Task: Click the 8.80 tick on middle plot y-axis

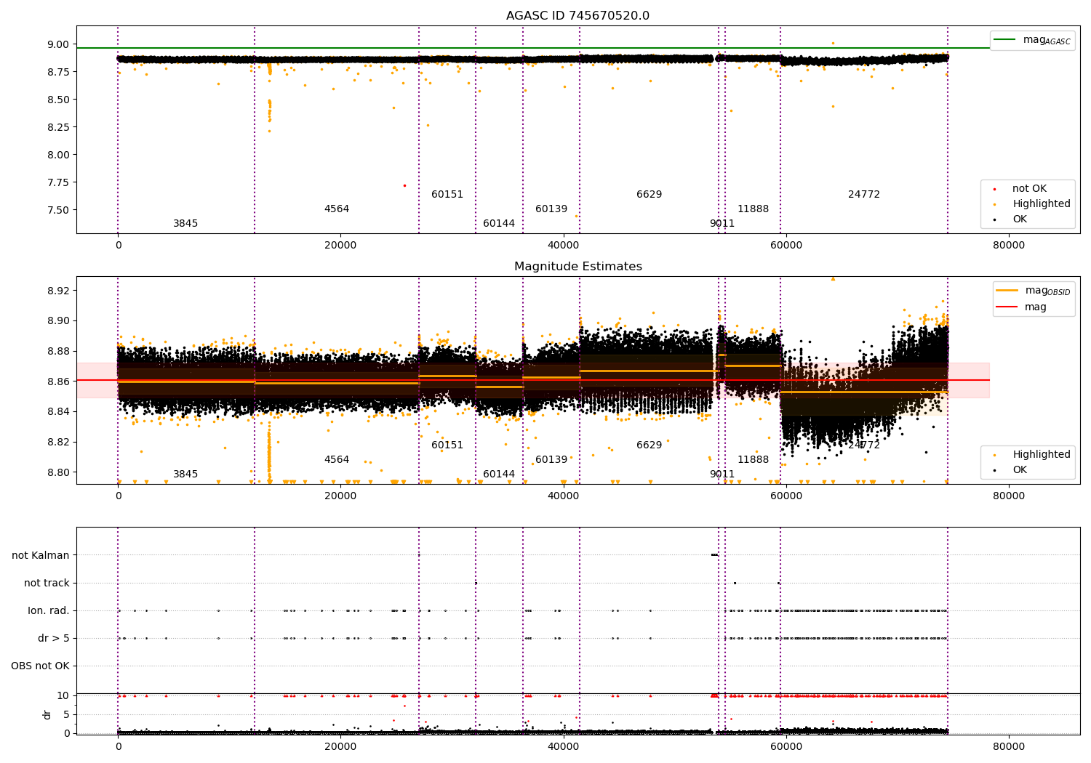Action: click(x=58, y=472)
